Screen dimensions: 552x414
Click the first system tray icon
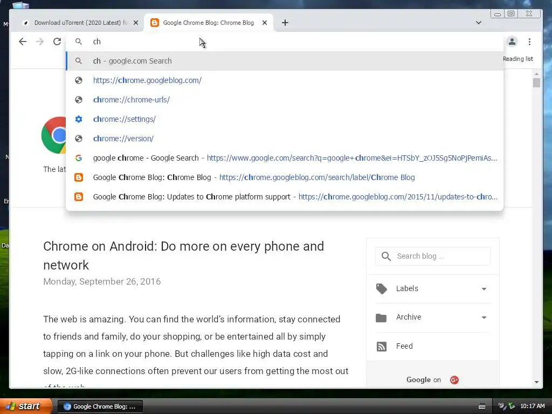pos(502,406)
